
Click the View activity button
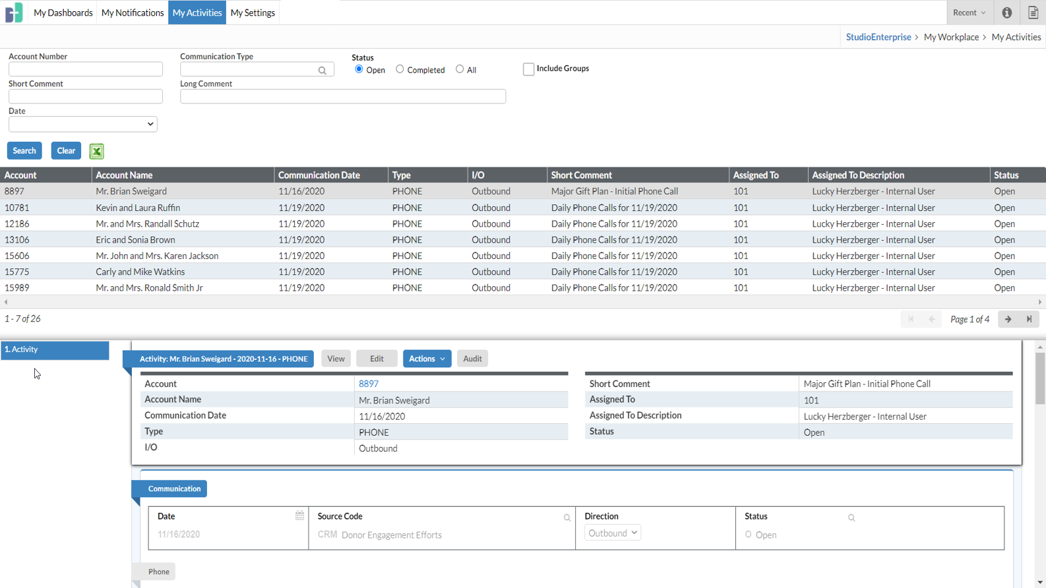pos(336,359)
